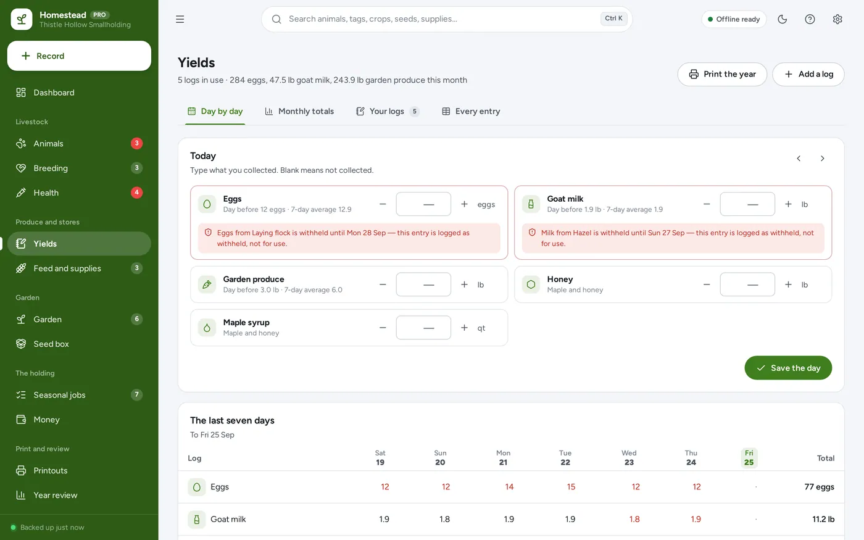Click the Eggs quantity input field

click(423, 204)
